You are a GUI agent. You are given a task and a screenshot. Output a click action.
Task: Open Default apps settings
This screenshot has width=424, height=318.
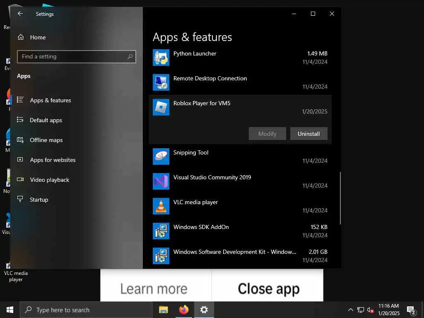[46, 120]
